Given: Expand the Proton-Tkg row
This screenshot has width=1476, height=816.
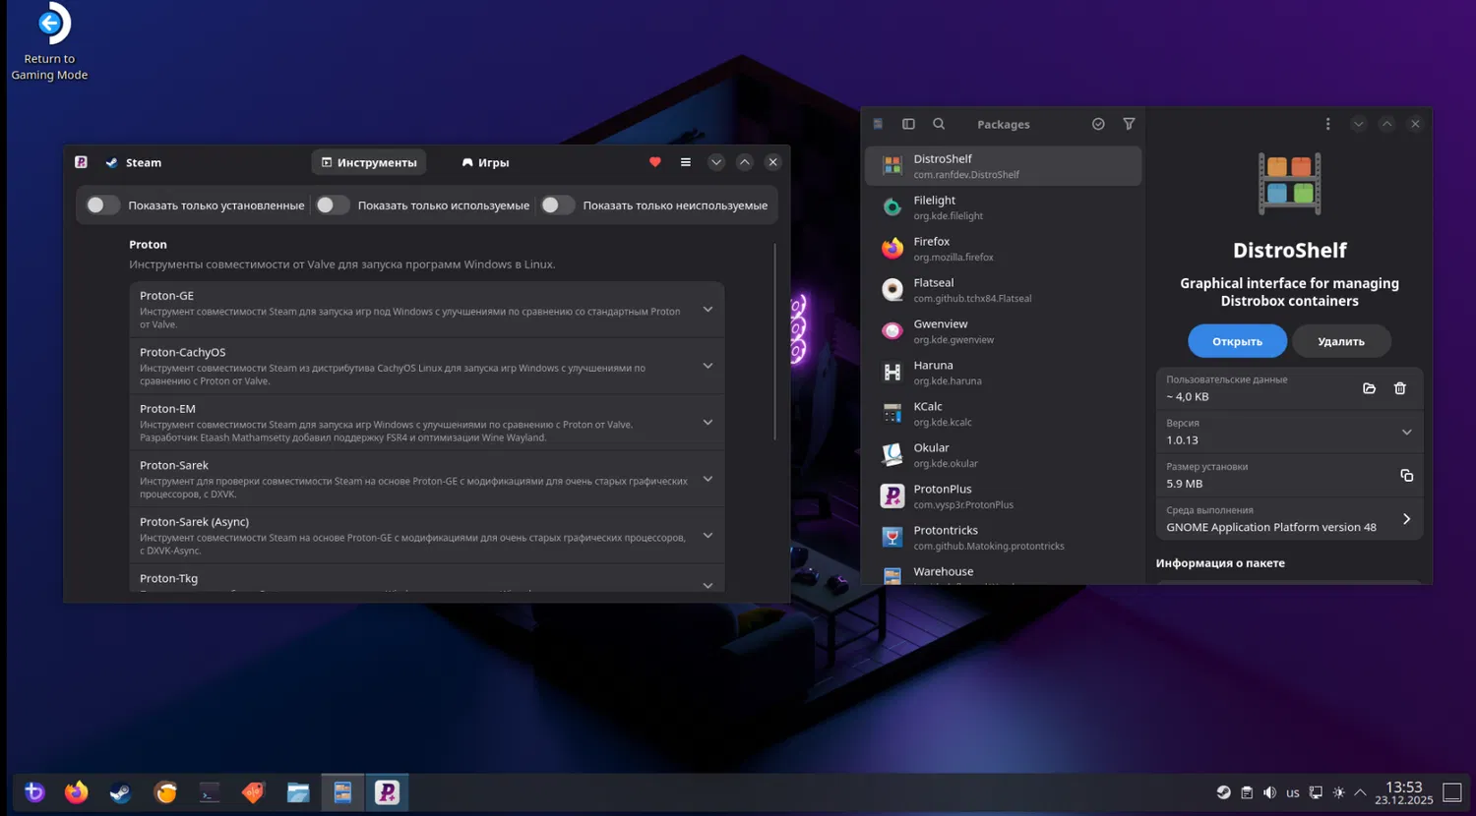Looking at the screenshot, I should point(707,585).
